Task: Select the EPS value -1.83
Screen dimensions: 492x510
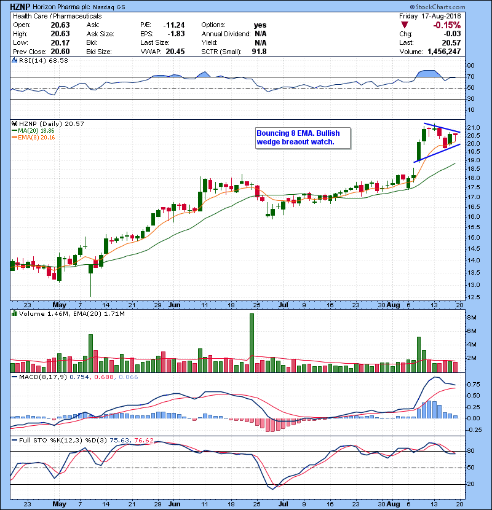Action: [176, 34]
